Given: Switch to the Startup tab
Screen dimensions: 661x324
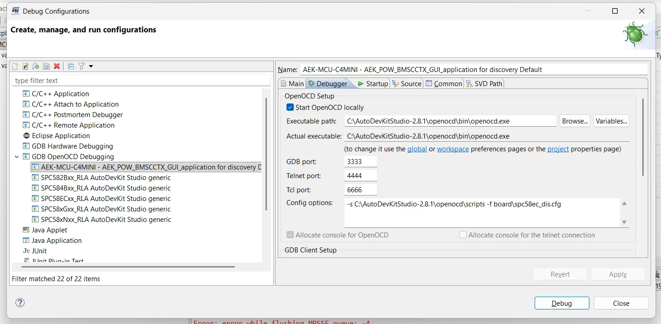Looking at the screenshot, I should 373,83.
